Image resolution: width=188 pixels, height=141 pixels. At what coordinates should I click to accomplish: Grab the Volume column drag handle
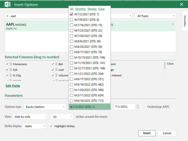56,75
